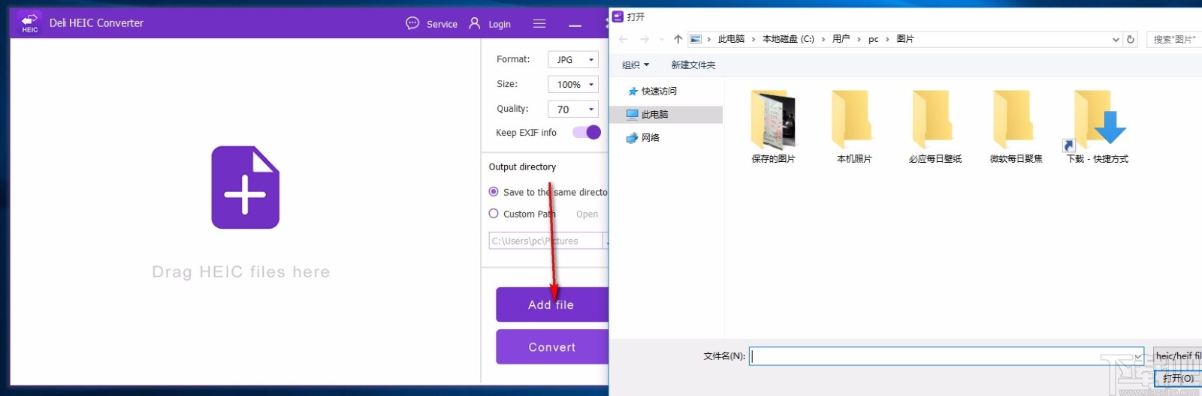Select 网络 in the navigation pane
The image size is (1202, 396).
[x=651, y=138]
